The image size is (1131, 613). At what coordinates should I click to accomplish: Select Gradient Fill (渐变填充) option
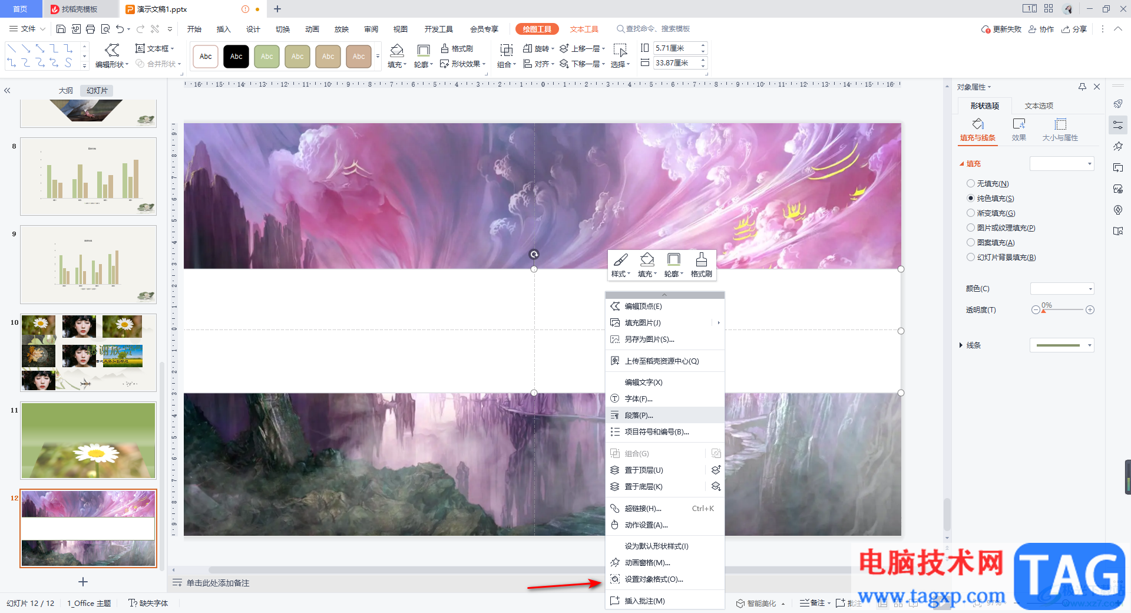pyautogui.click(x=991, y=213)
